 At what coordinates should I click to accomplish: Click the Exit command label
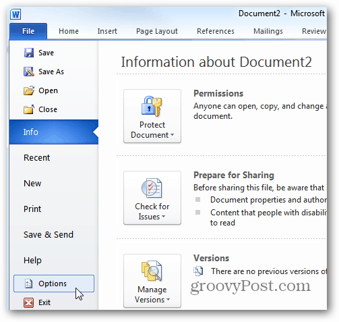[44, 302]
